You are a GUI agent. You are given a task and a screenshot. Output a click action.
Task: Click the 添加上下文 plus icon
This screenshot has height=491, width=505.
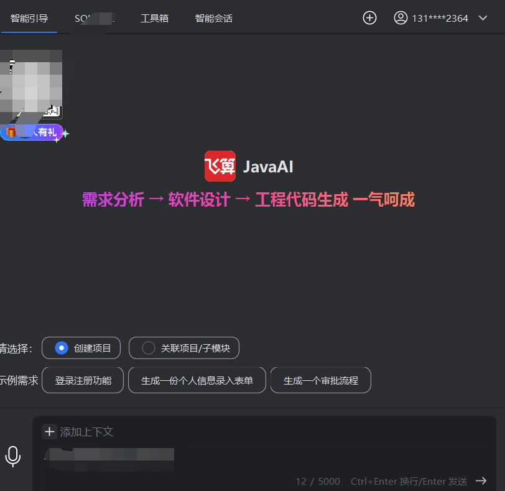(50, 432)
